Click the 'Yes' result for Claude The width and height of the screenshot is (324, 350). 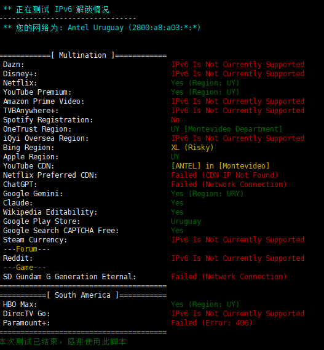pos(177,203)
